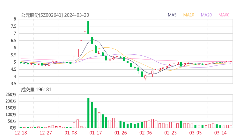Click the MA60 legend label
This screenshot has width=236, height=140.
click(224, 15)
